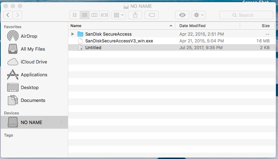Click the 16 MB size cell

point(263,41)
